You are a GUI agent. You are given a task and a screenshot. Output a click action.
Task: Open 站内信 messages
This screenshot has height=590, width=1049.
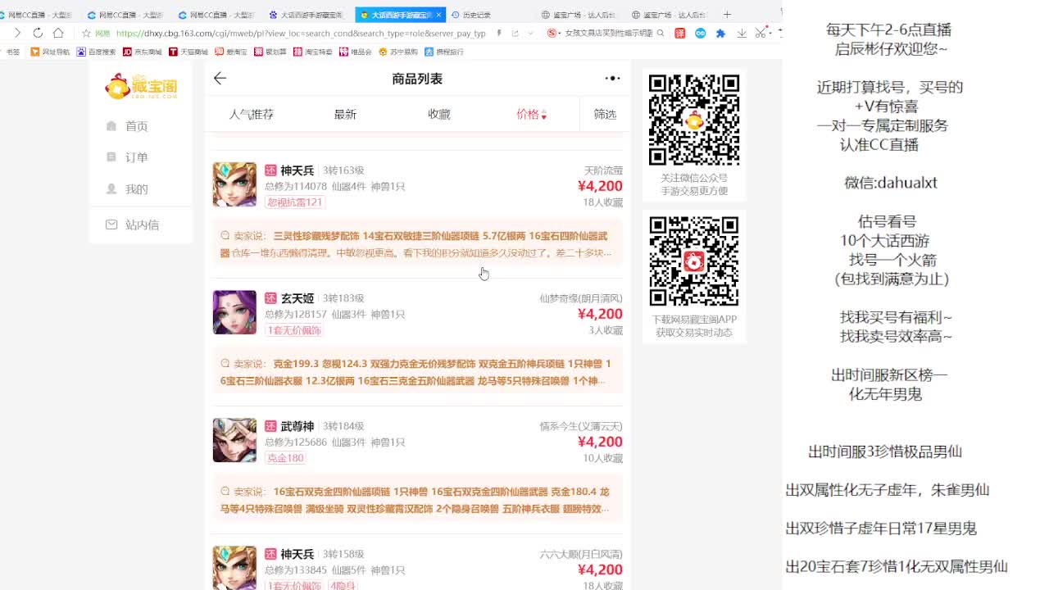(x=132, y=225)
